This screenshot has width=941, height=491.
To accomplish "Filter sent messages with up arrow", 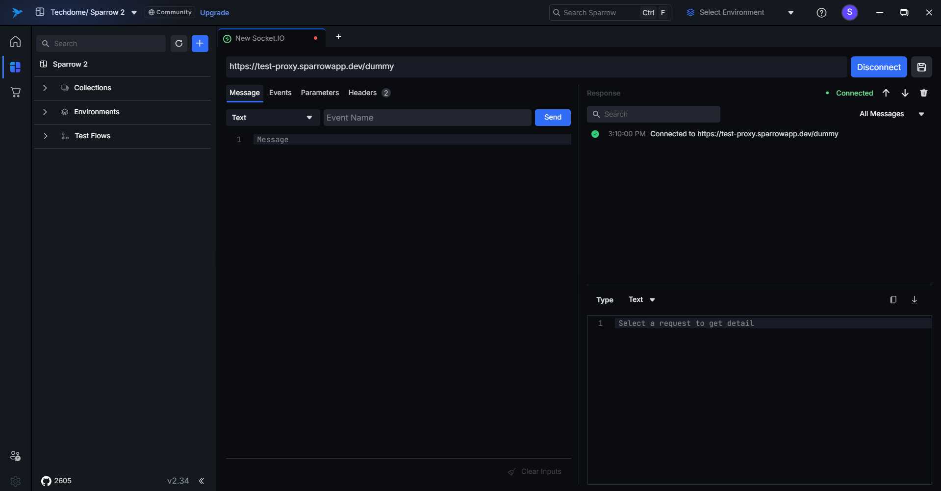I will click(x=886, y=93).
